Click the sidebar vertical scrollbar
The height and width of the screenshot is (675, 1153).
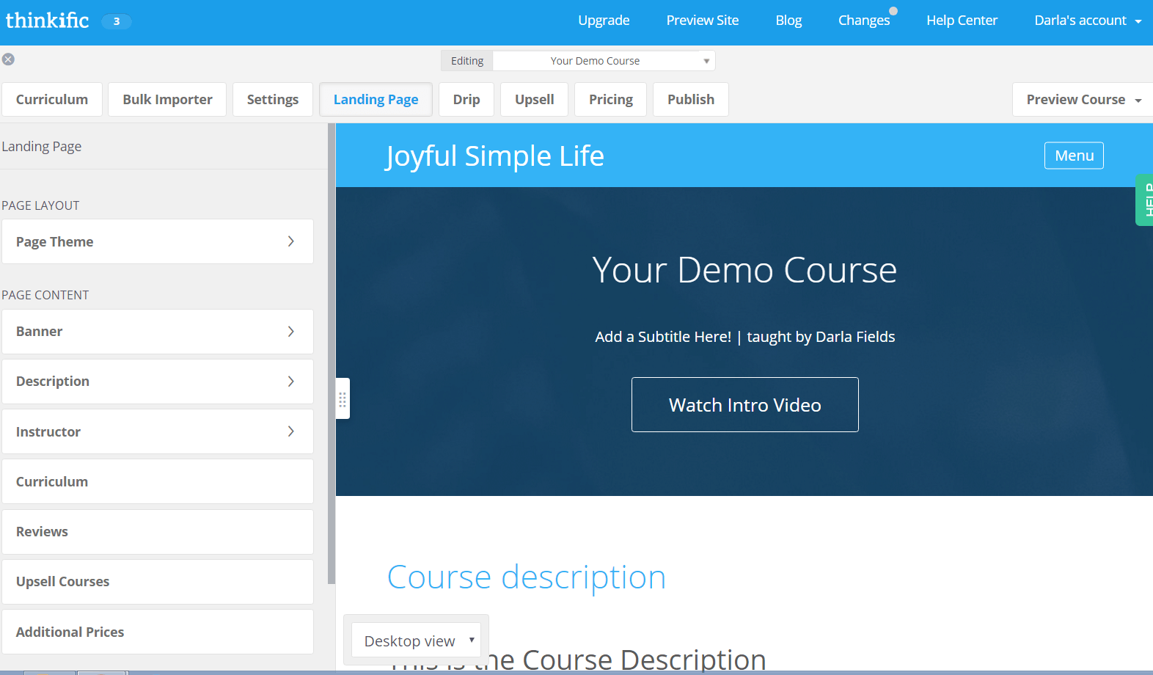click(x=332, y=352)
